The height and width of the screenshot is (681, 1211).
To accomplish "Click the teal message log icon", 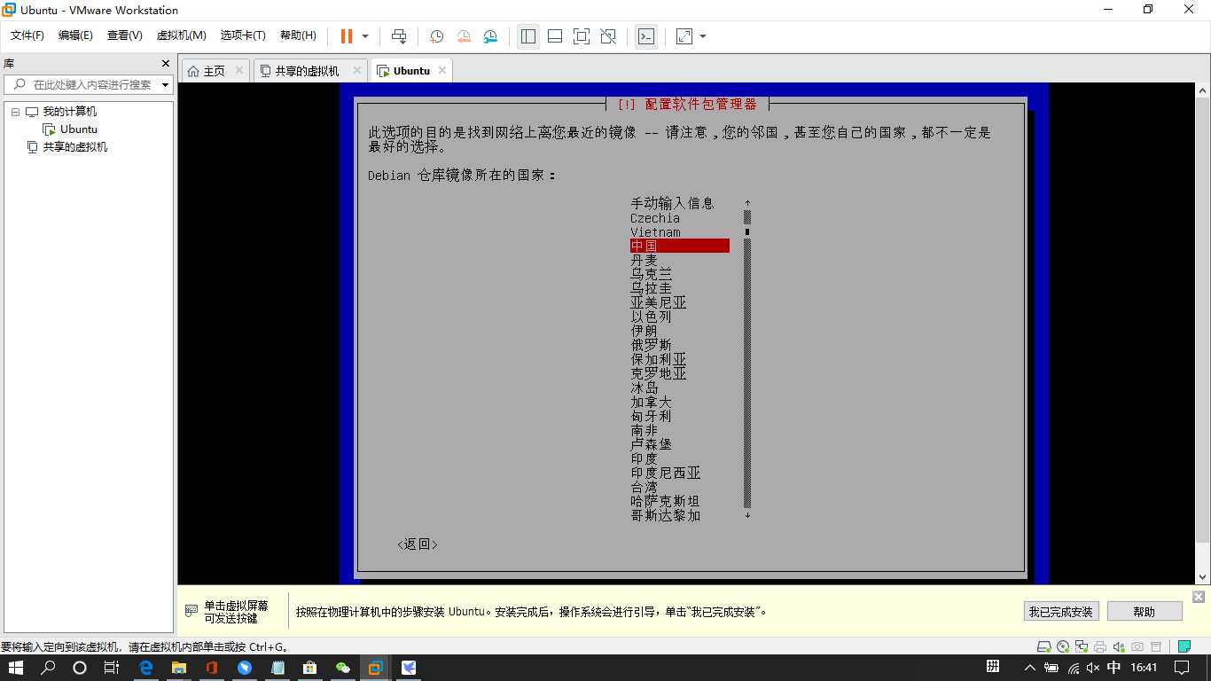I will 1184,646.
